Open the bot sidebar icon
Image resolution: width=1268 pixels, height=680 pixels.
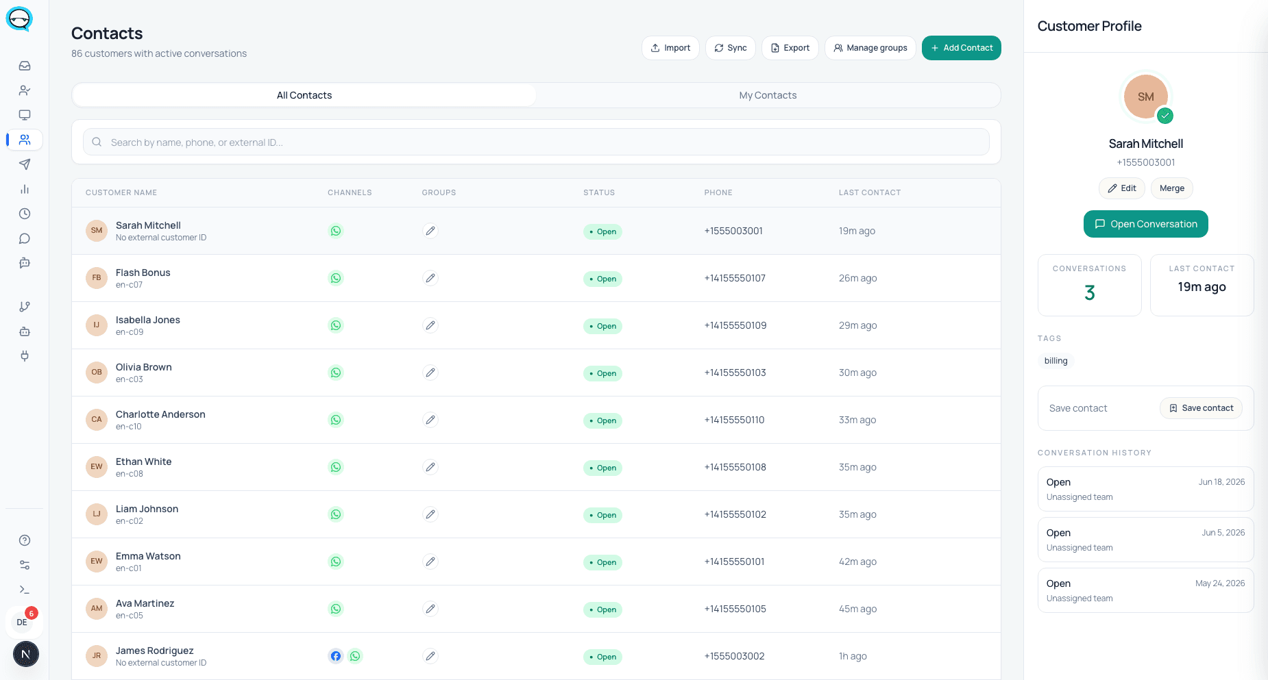click(x=25, y=331)
